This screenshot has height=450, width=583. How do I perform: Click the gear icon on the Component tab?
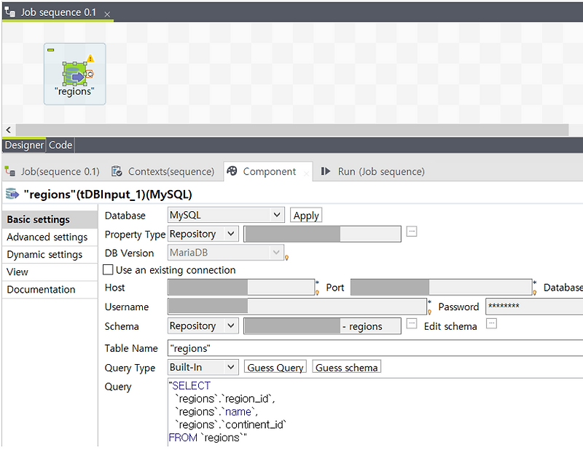point(232,172)
